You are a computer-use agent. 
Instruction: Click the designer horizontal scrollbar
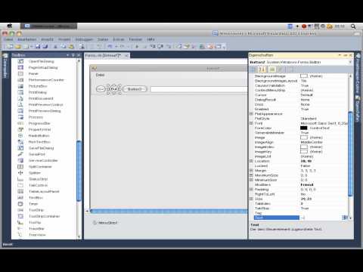click(169, 211)
